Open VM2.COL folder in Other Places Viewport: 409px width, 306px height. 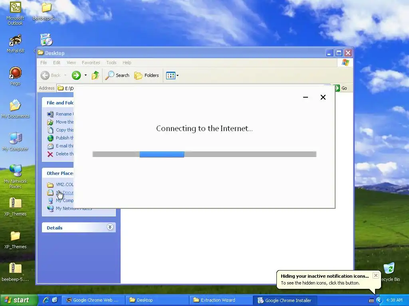(x=61, y=185)
